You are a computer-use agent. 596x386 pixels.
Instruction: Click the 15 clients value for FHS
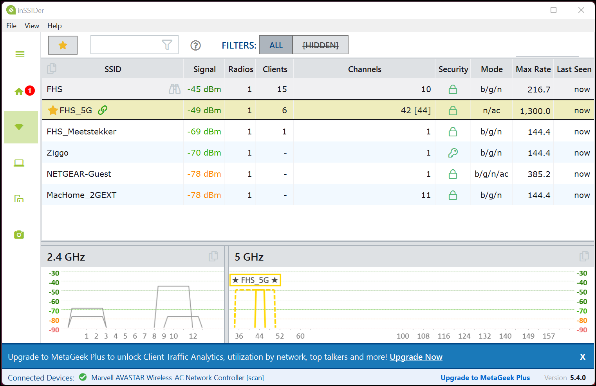coord(282,89)
